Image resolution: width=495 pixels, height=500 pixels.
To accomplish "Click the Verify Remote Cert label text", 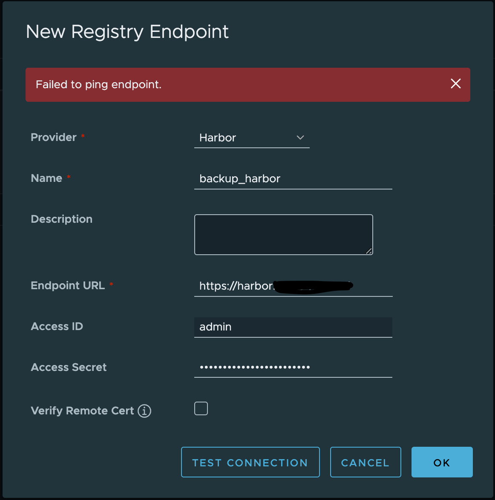I will pyautogui.click(x=82, y=411).
